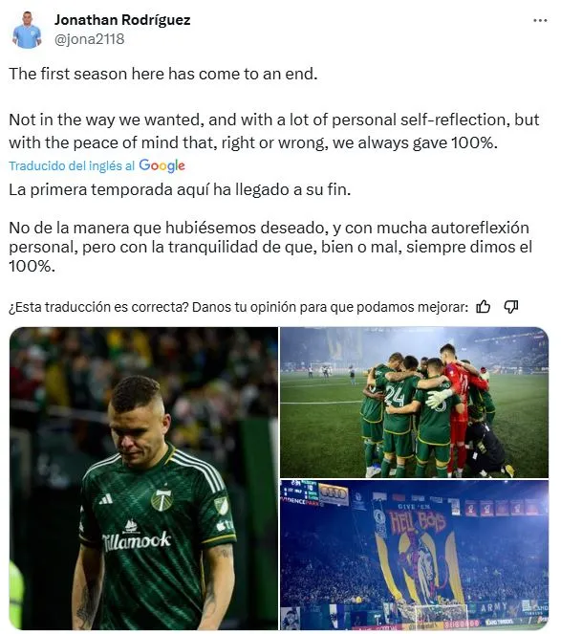This screenshot has height=634, width=561.
Task: Click the Google logo in translation notice
Action: [x=162, y=165]
